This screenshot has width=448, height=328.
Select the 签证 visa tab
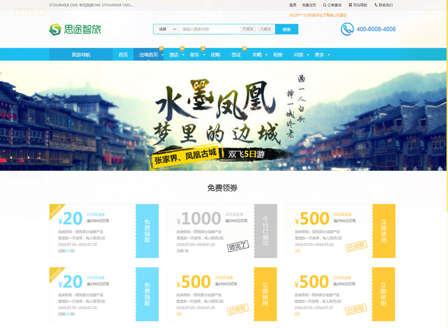[236, 55]
